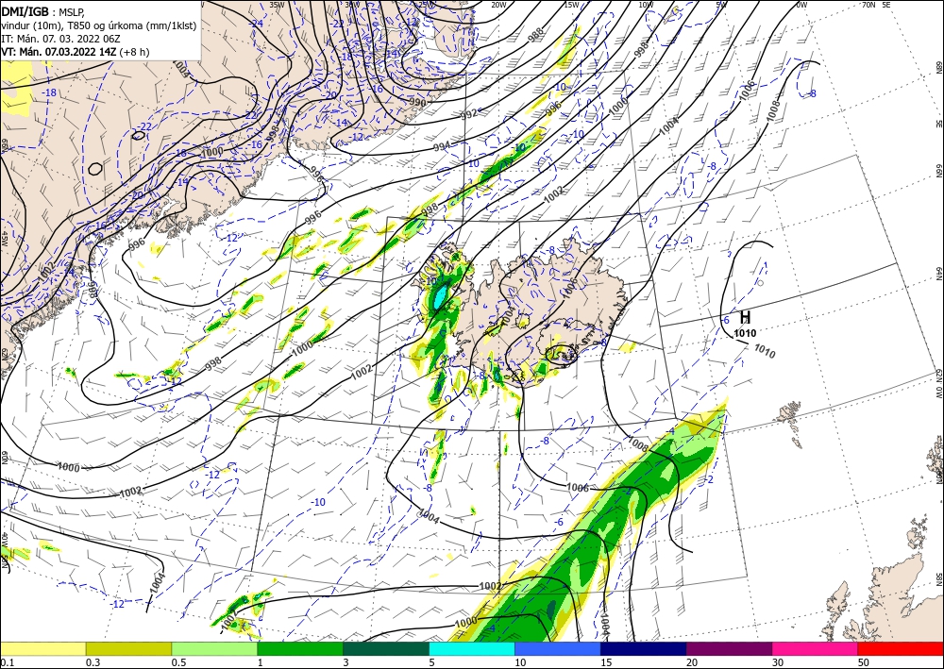Click the '990' isobar label
Image resolution: width=944 pixels, height=669 pixels.
coord(417,103)
